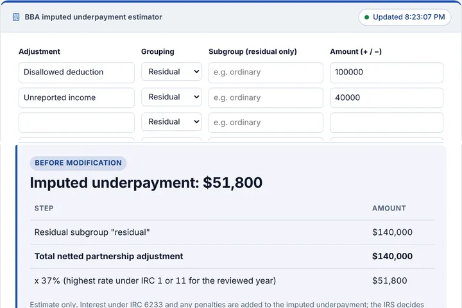Click the green status dot in Updated badge

[x=367, y=17]
